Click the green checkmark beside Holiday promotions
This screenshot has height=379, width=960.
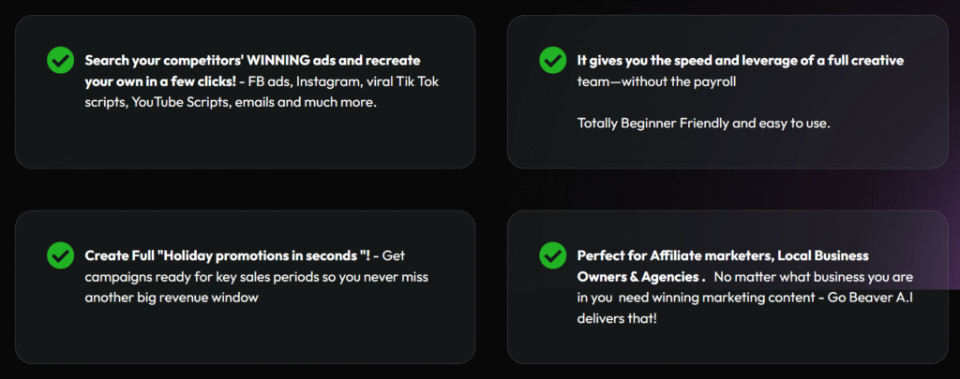coord(60,255)
